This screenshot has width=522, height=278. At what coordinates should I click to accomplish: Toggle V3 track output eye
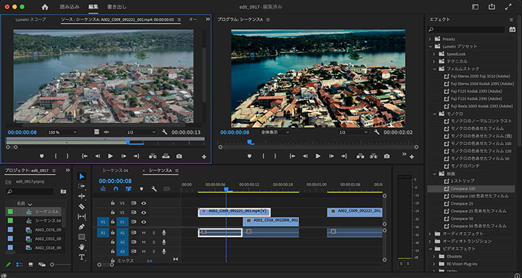143,203
